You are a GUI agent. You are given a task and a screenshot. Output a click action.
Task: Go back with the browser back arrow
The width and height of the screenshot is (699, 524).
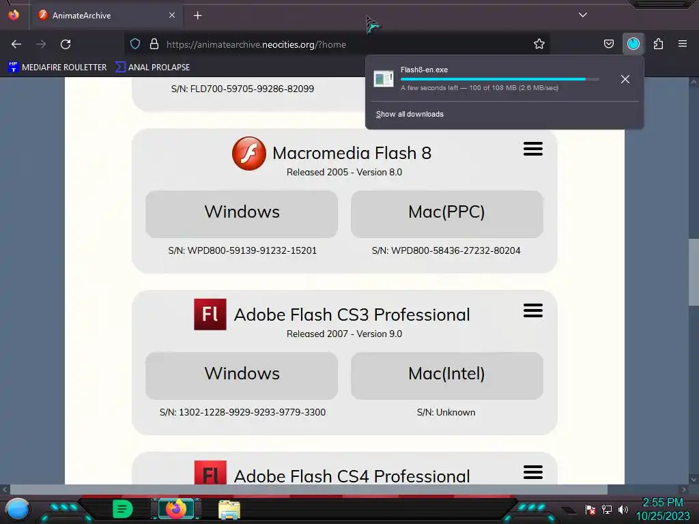[16, 44]
